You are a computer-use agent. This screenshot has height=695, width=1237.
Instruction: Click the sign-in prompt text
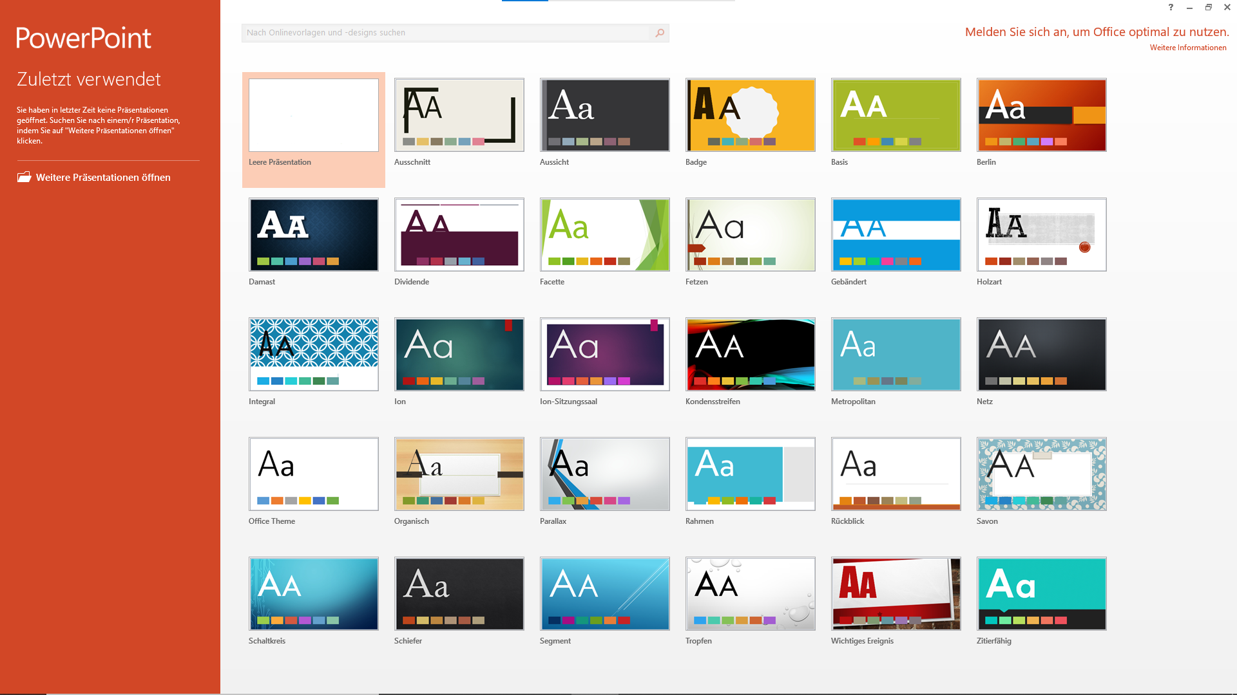[x=1097, y=32]
